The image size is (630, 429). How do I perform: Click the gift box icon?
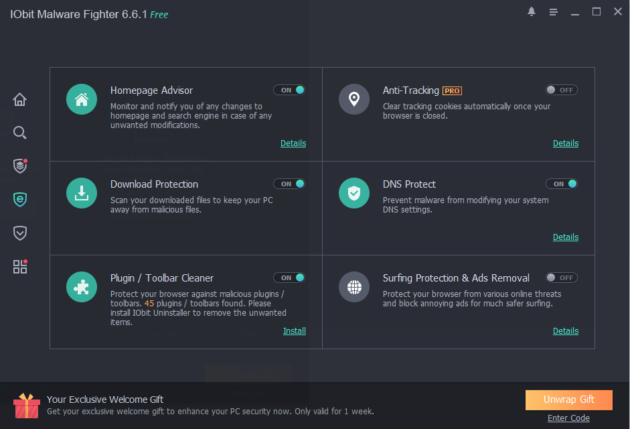click(27, 406)
